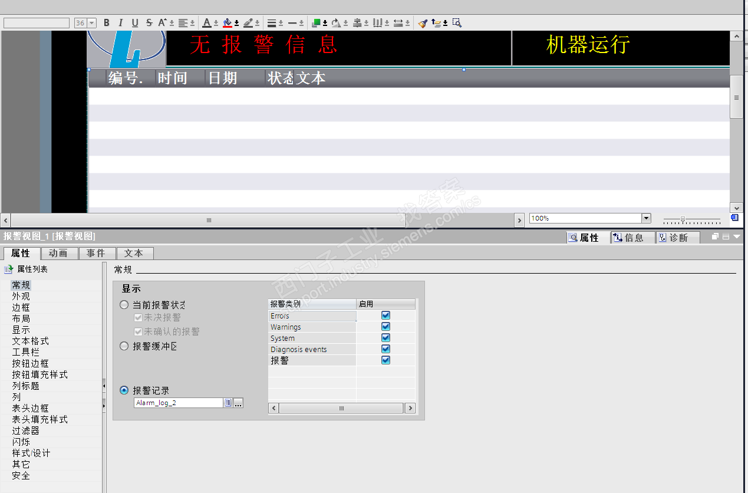
Task: Click the align objects icon
Action: (357, 23)
